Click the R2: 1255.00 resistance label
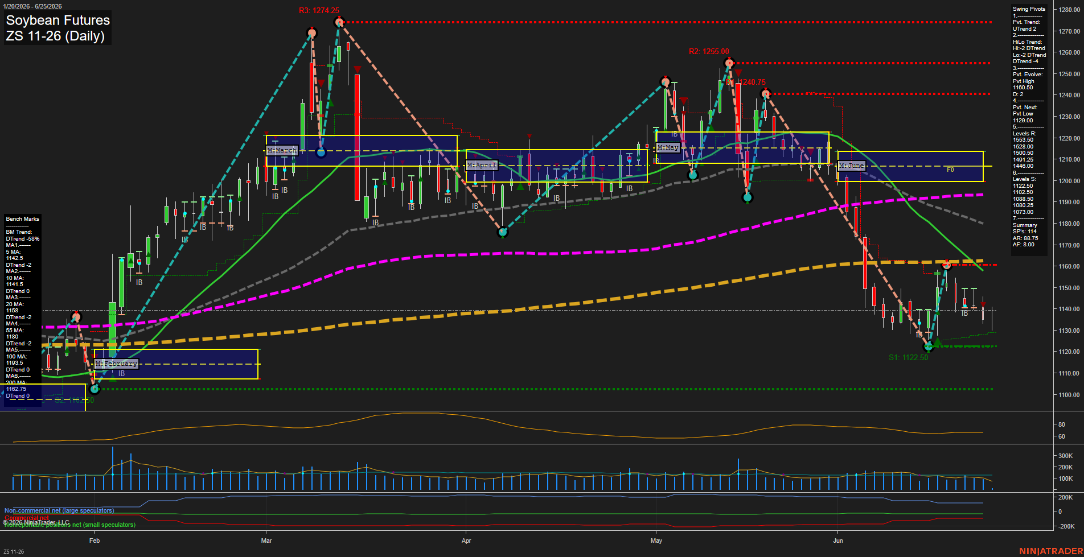Viewport: 1084px width, 557px height. pos(709,51)
